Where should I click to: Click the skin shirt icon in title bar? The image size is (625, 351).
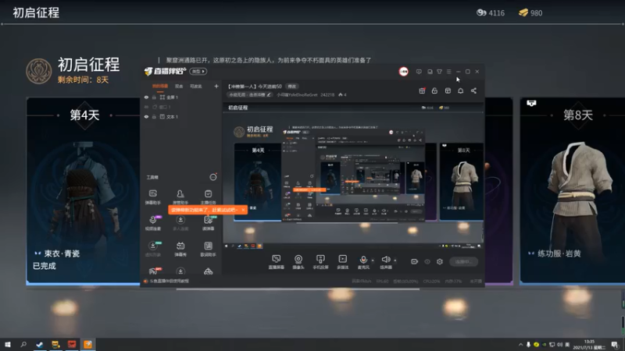[x=439, y=72]
